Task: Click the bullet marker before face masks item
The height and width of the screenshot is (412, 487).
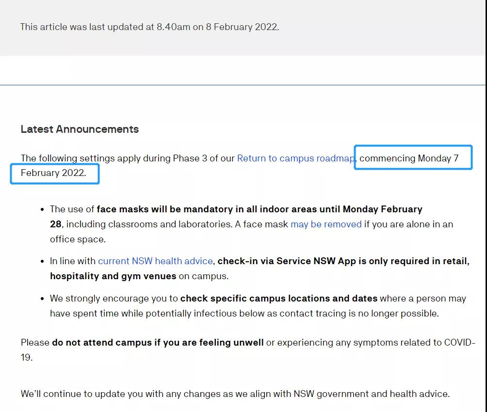Action: pyautogui.click(x=43, y=209)
